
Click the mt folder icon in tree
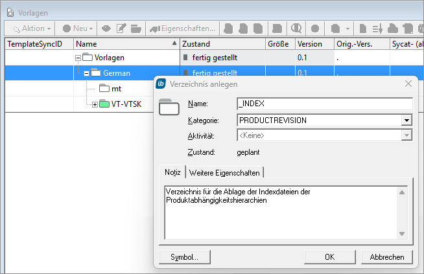point(104,89)
